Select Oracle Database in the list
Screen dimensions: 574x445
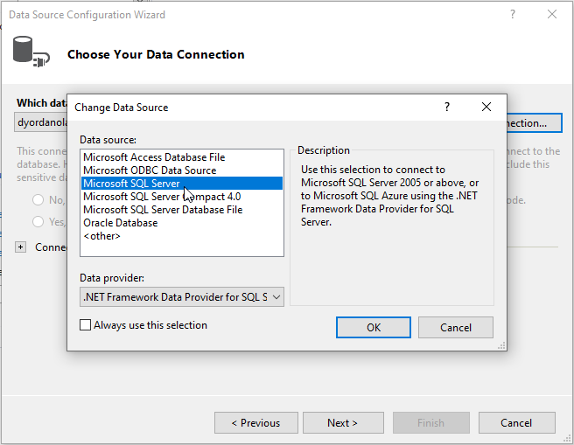121,223
